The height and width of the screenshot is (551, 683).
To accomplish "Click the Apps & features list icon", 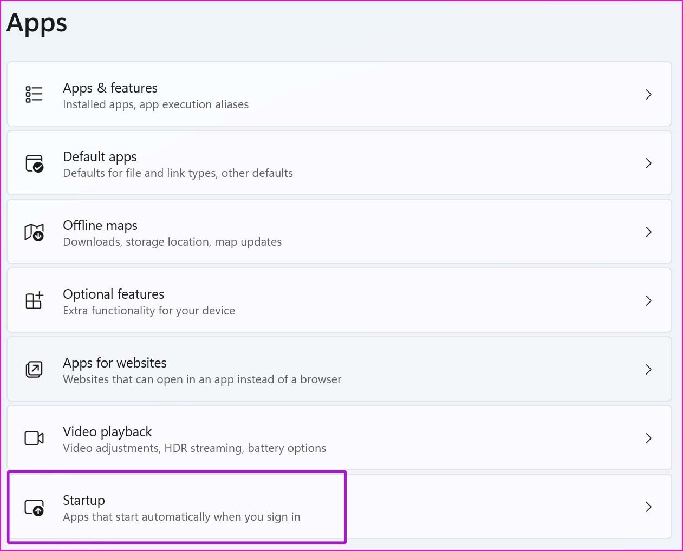I will point(34,94).
